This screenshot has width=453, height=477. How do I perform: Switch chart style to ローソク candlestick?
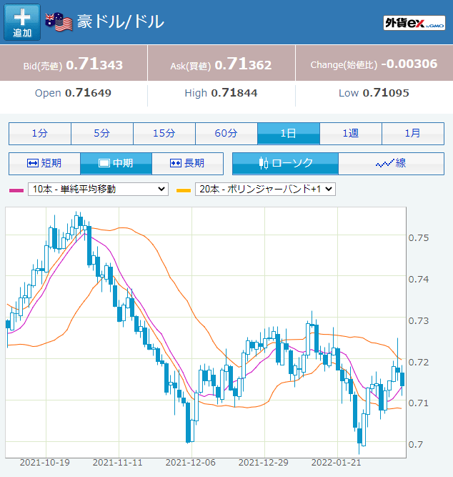tap(285, 164)
